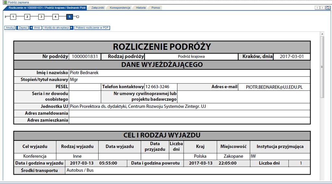Click the Mgr title value

click(74, 80)
